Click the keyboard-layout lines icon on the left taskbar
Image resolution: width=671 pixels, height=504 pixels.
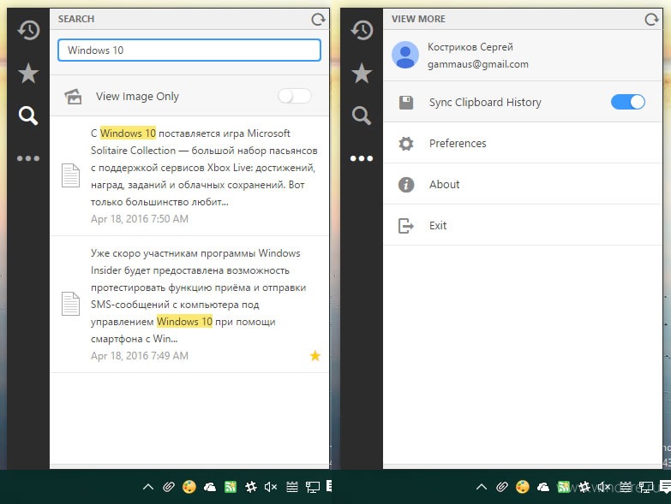[292, 487]
